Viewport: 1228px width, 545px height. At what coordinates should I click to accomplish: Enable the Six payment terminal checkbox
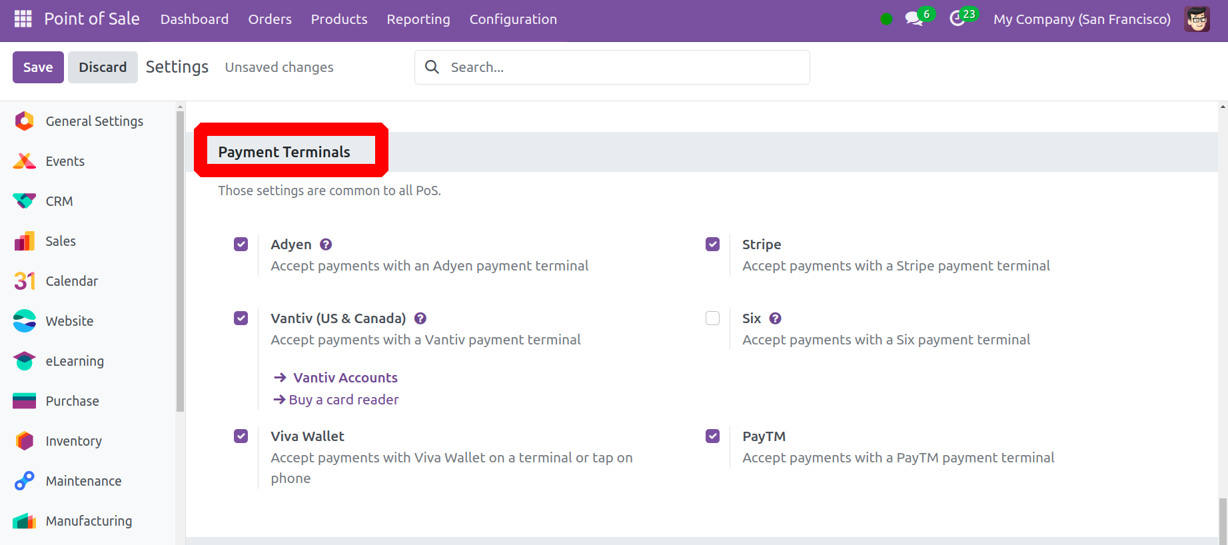(713, 318)
